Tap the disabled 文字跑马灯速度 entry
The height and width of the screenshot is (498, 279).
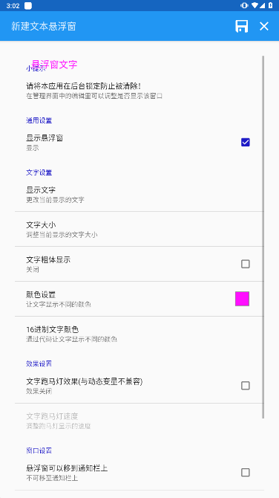click(139, 421)
